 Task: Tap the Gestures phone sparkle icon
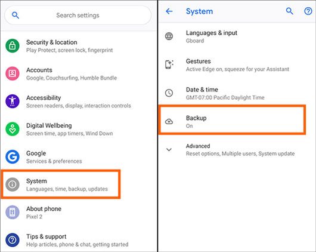[x=169, y=64]
